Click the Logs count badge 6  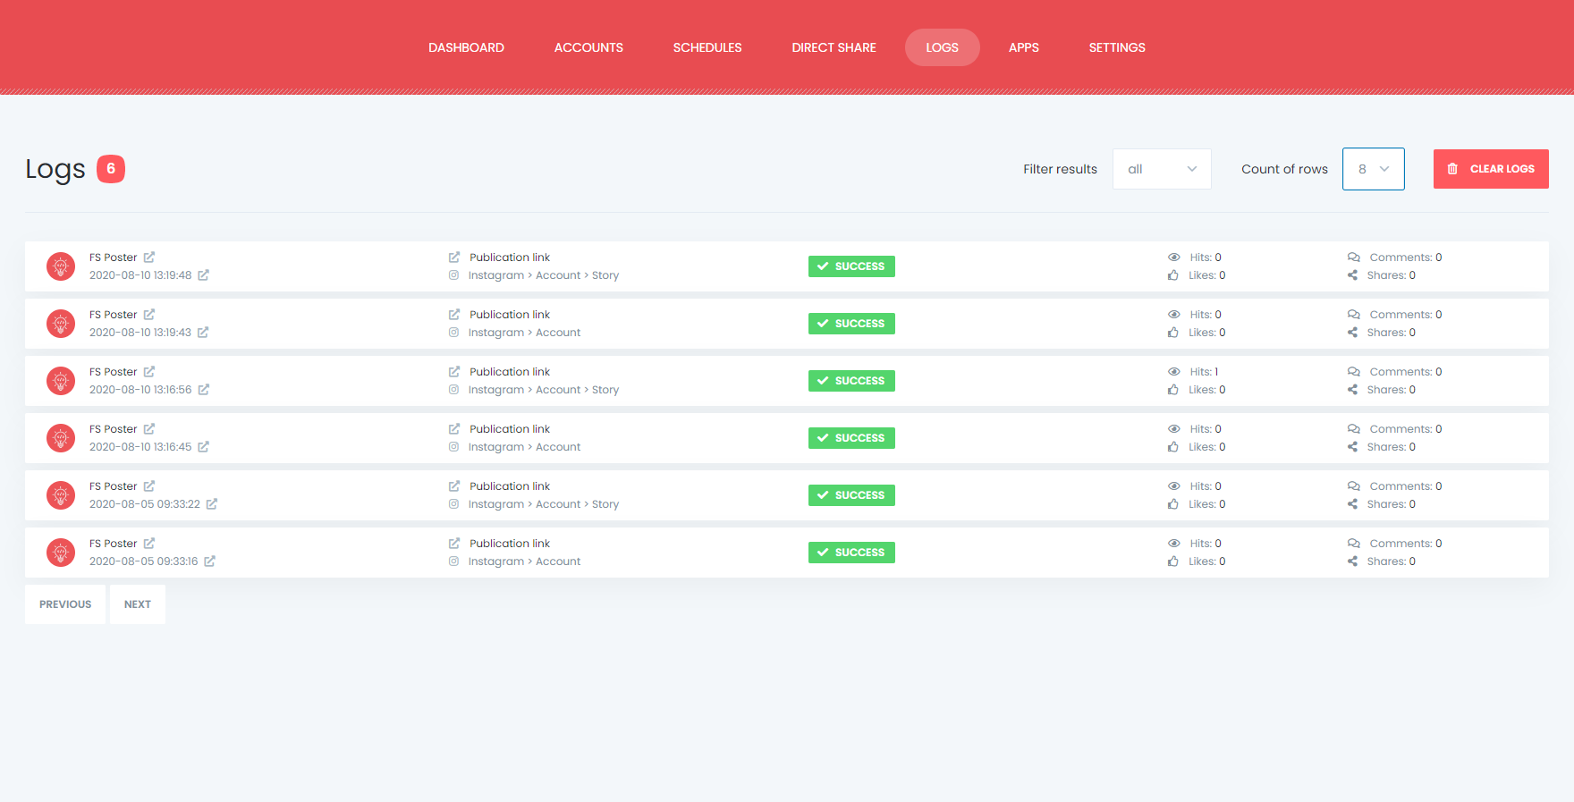coord(111,168)
